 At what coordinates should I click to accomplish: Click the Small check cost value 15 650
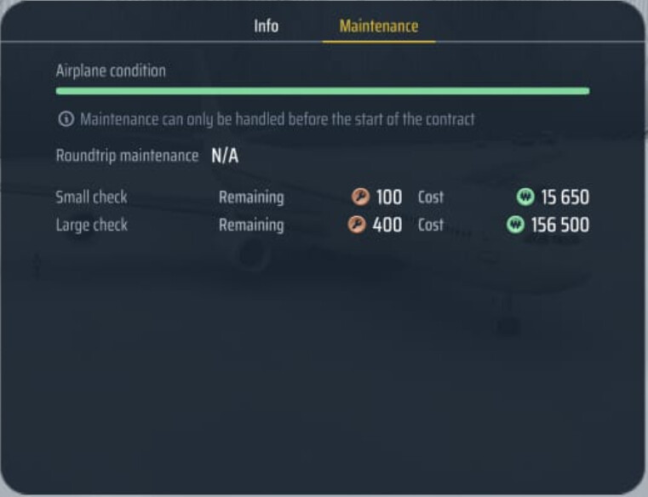(x=565, y=197)
